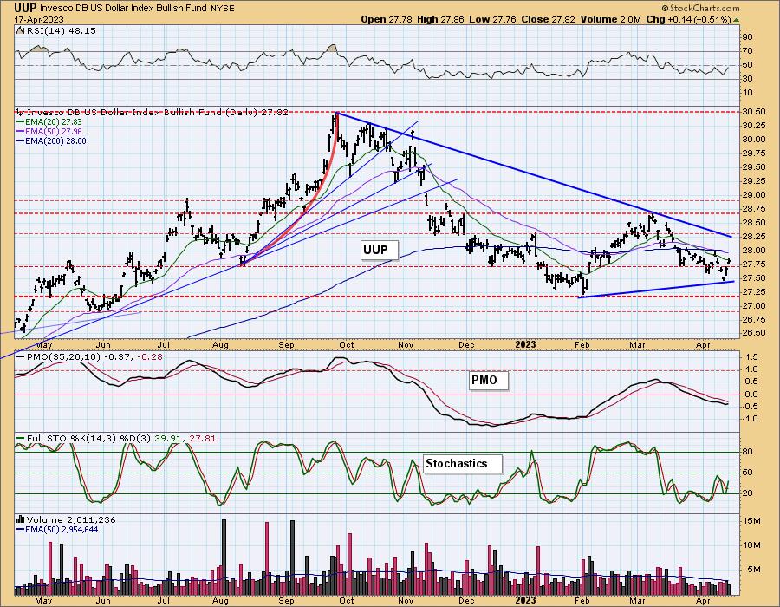Screen dimensions: 780x607
Task: Click the 2023 label on the bottom volume time axis
Action: coord(525,600)
